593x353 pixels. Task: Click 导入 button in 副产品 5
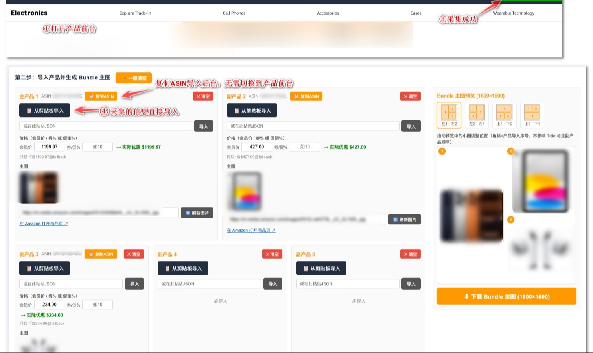point(411,284)
